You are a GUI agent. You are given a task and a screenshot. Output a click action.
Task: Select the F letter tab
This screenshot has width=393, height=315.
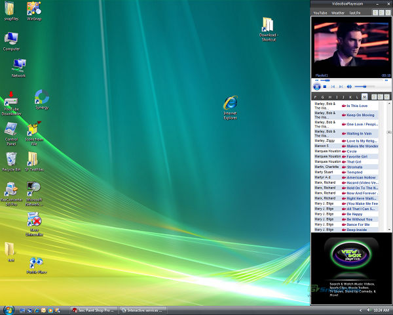(315, 97)
